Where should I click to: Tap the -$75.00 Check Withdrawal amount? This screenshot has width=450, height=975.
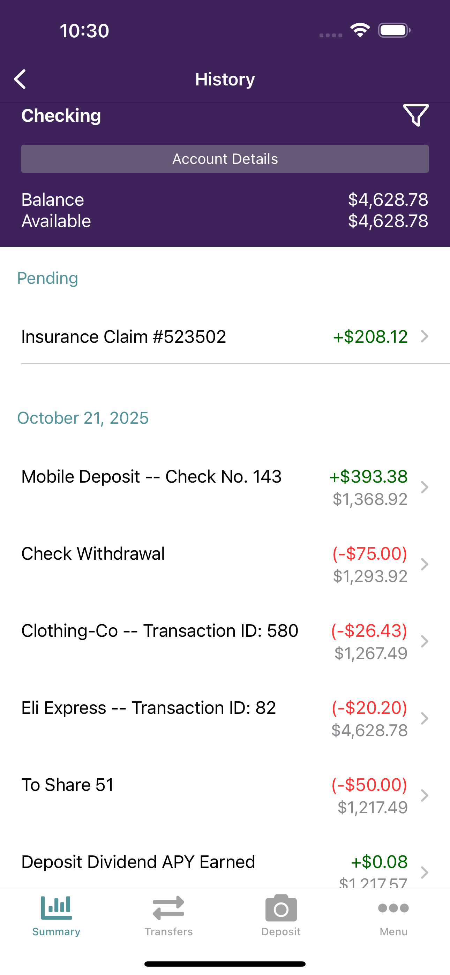[x=370, y=553]
